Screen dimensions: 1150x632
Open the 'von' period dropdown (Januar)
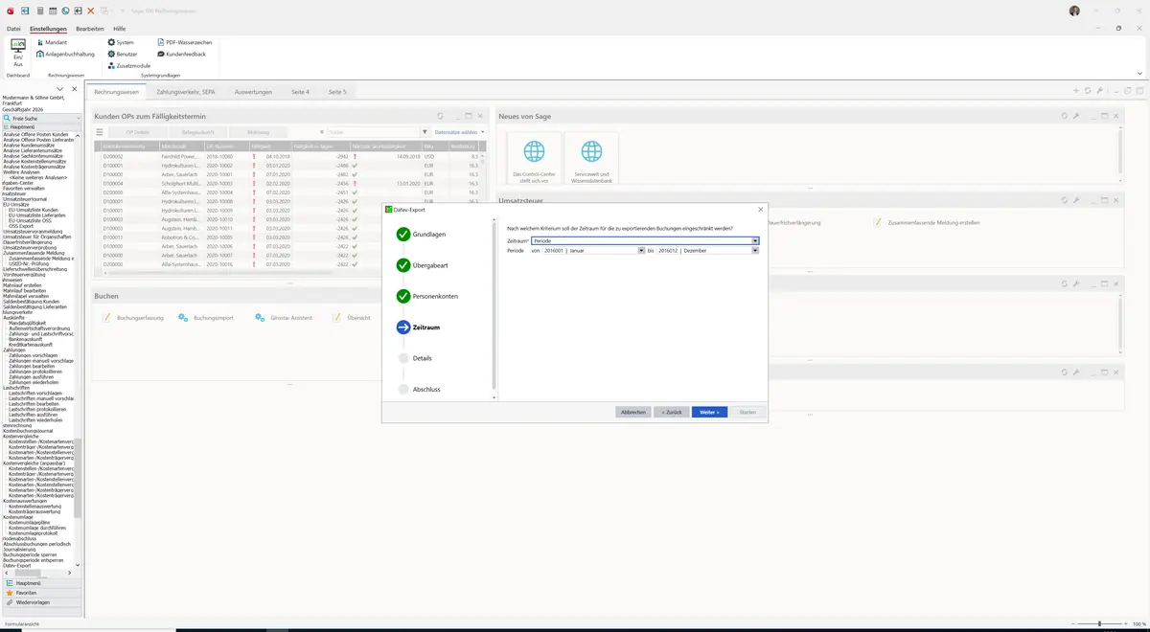pyautogui.click(x=641, y=251)
